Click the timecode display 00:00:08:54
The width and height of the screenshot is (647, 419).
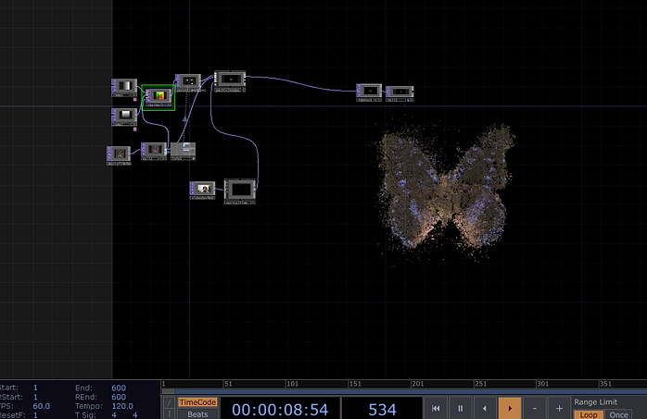280,409
